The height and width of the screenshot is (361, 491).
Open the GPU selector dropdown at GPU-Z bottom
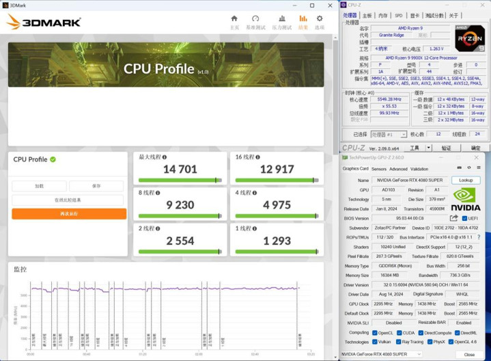382,354
